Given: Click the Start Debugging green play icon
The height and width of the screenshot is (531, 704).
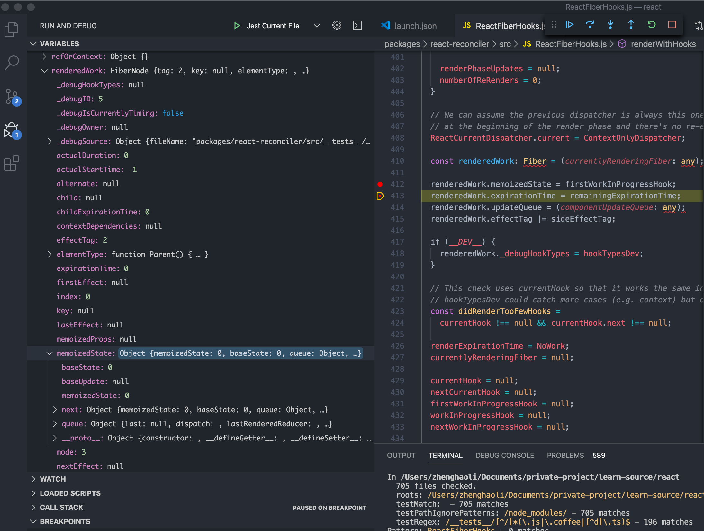Looking at the screenshot, I should click(x=237, y=26).
